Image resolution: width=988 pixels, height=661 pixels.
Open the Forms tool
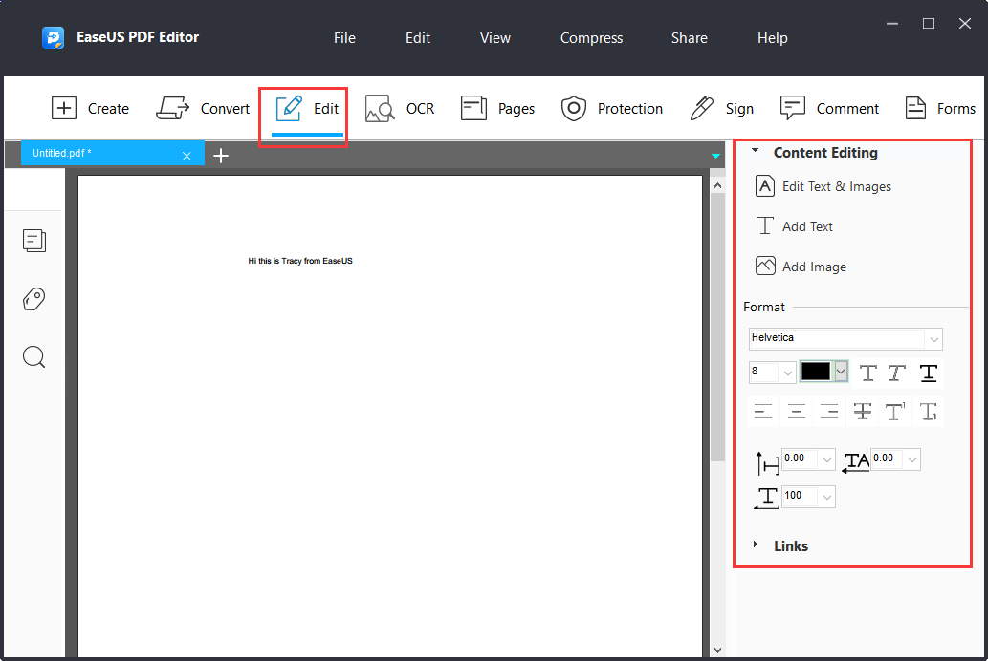click(940, 108)
